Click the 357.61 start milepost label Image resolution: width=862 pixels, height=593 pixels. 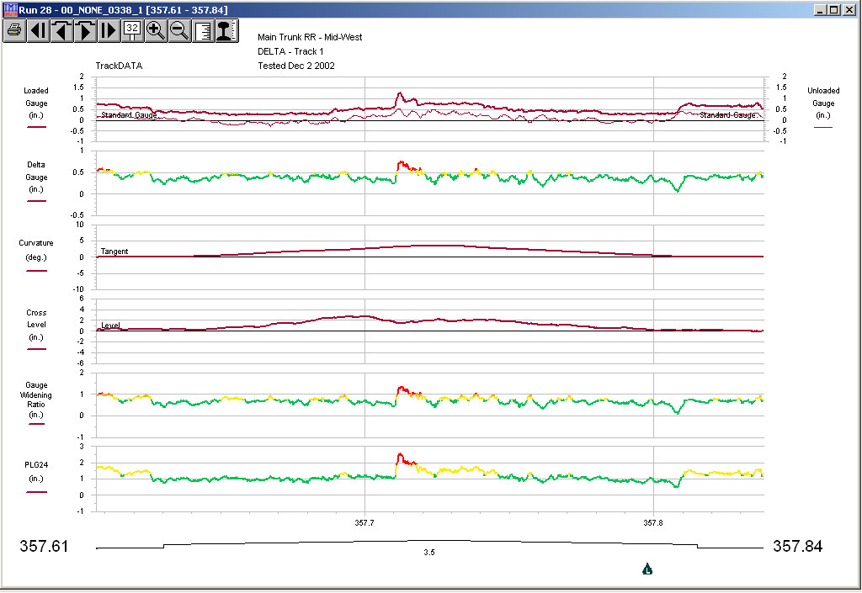(43, 547)
